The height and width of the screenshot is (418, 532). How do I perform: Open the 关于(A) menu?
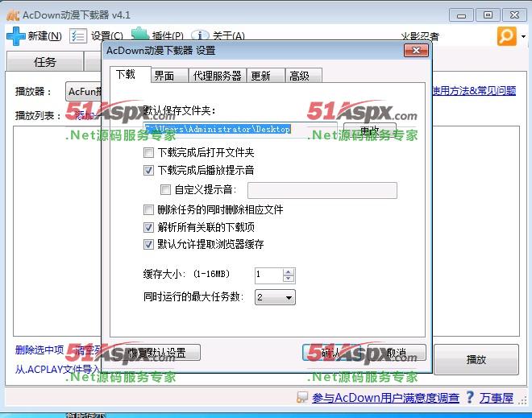point(228,36)
